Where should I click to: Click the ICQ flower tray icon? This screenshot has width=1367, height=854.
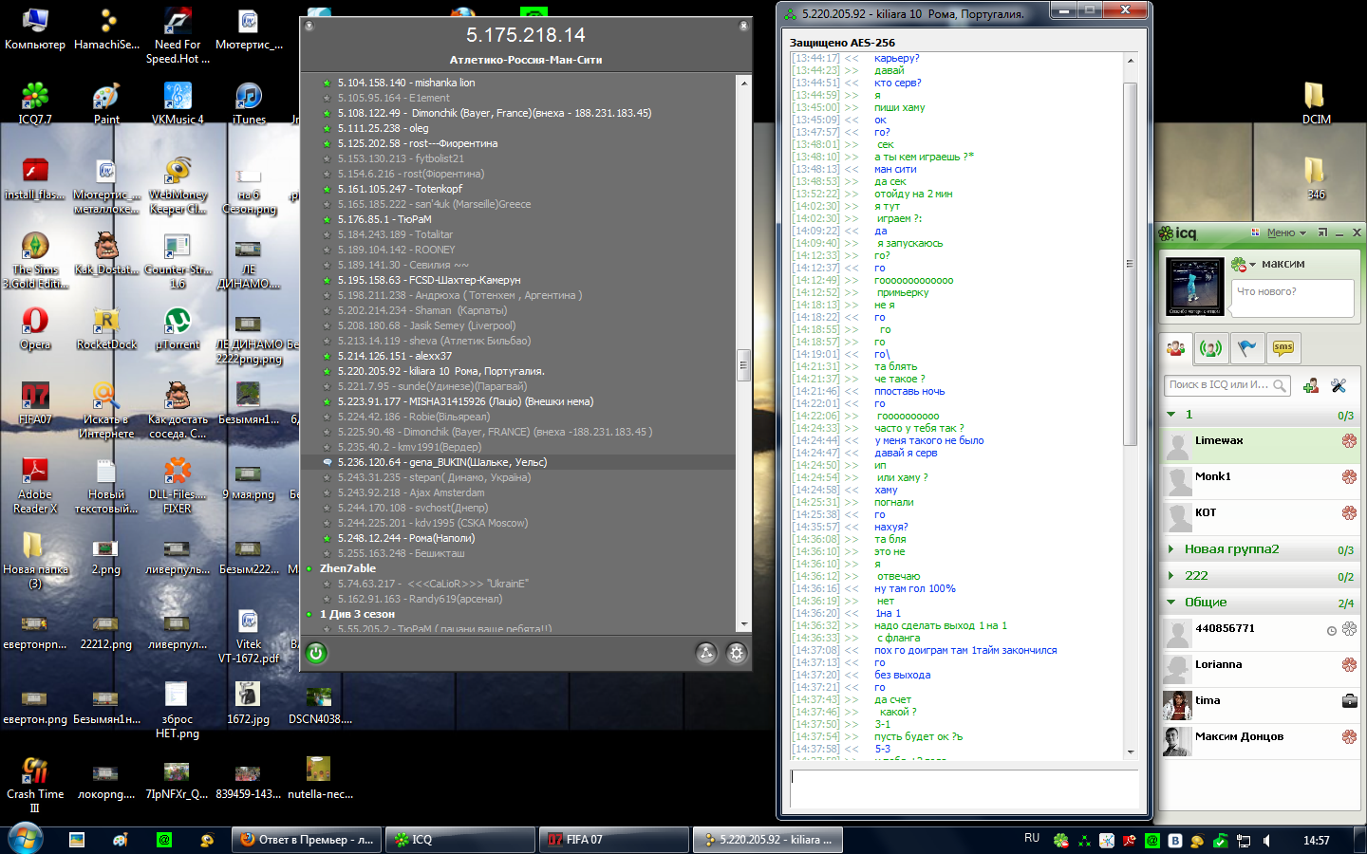[x=1061, y=841]
